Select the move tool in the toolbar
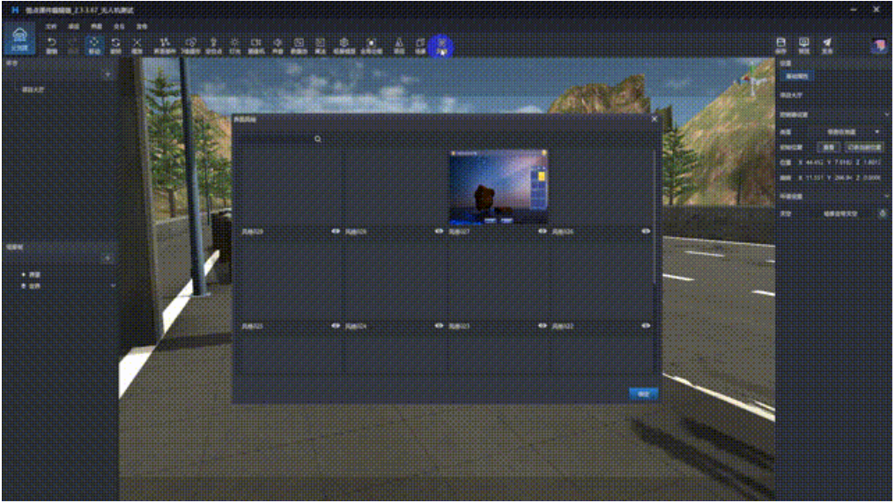895x503 pixels. tap(94, 45)
